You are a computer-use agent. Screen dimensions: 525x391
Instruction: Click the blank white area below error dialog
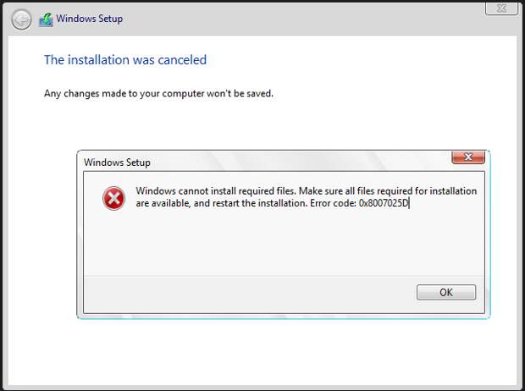click(262, 350)
